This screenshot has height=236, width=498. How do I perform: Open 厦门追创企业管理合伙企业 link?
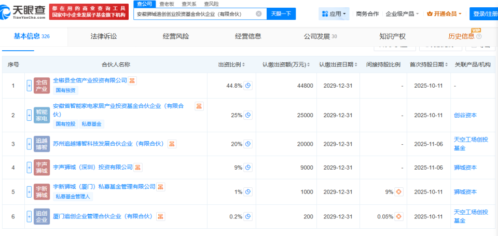(103, 216)
